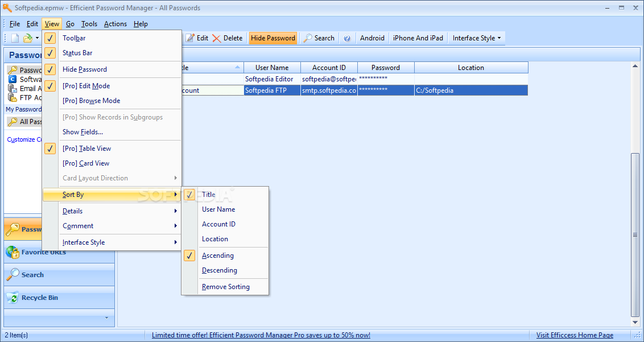Open the File menu
The image size is (644, 342).
point(15,24)
